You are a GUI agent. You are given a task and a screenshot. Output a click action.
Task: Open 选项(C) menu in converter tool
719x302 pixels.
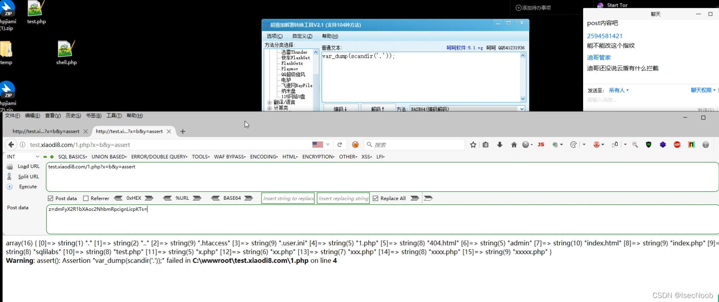(275, 36)
